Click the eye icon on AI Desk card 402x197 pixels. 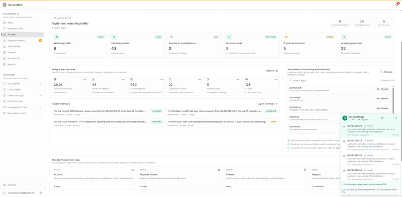coord(133,169)
